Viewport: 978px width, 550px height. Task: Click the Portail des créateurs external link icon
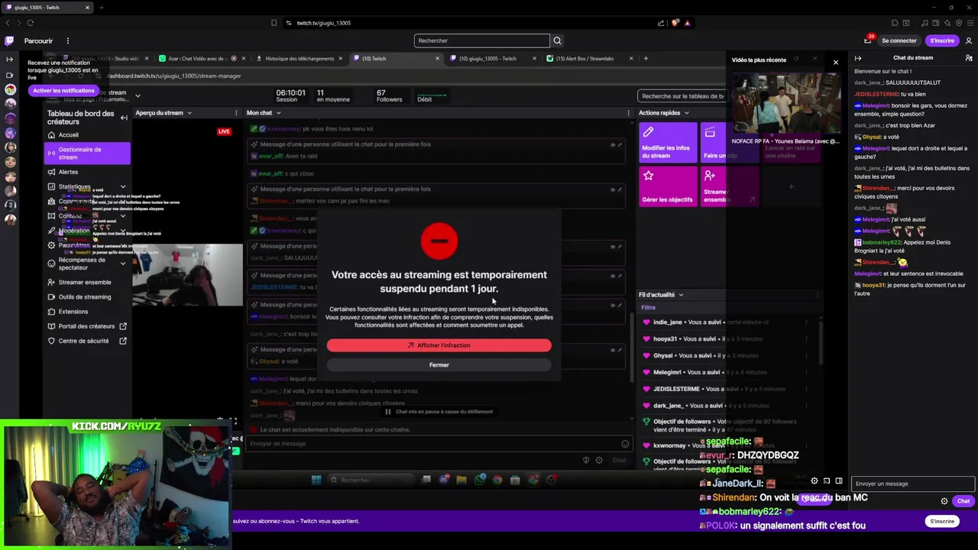pyautogui.click(x=122, y=326)
